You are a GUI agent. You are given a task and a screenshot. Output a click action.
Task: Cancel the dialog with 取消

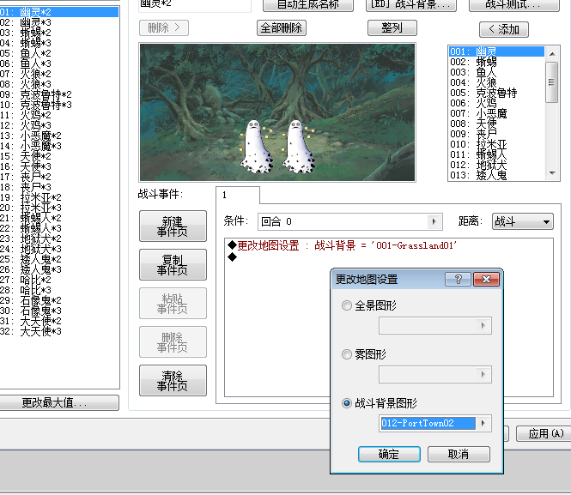pos(459,455)
